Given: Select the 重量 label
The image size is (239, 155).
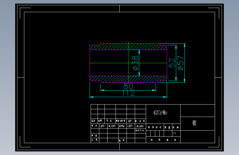Looking at the screenshot, I should pos(167,127).
